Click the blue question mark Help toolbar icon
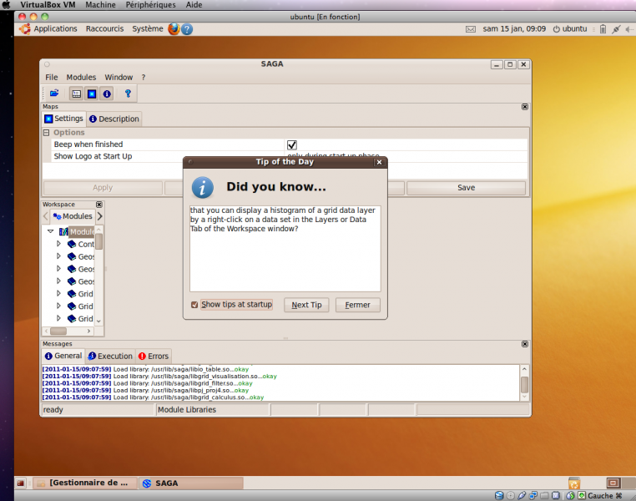The height and width of the screenshot is (501, 636). pyautogui.click(x=128, y=94)
